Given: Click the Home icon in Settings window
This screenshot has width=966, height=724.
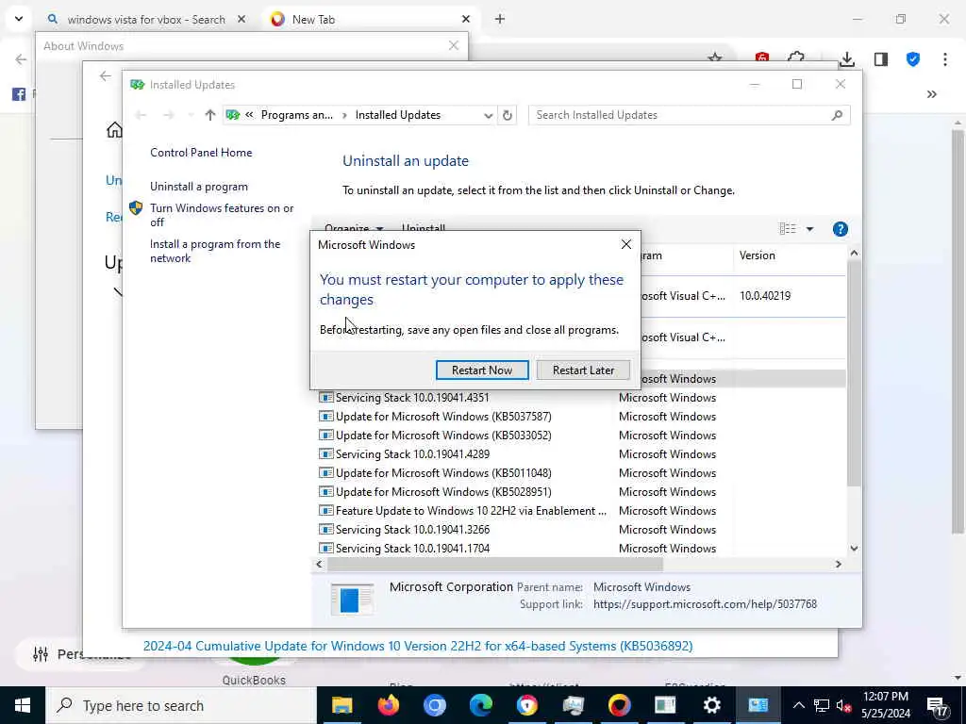Looking at the screenshot, I should (114, 130).
